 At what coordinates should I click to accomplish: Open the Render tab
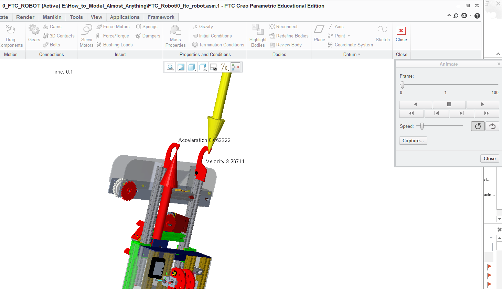25,17
